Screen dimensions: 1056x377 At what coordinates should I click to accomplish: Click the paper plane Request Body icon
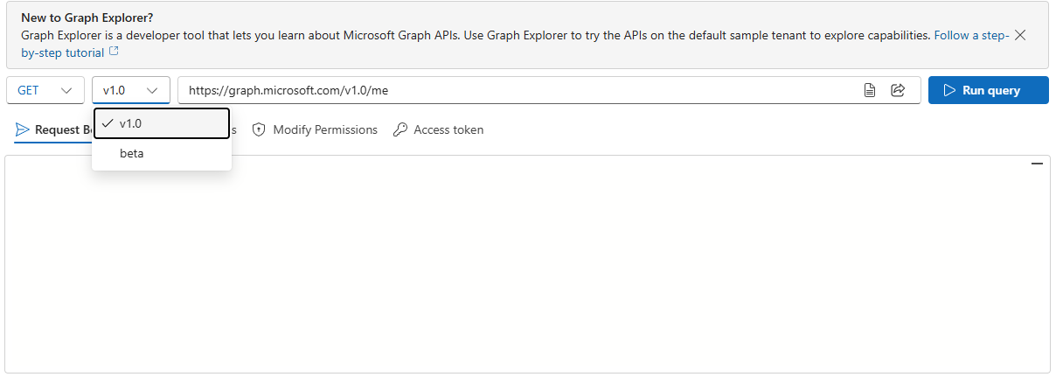point(23,129)
